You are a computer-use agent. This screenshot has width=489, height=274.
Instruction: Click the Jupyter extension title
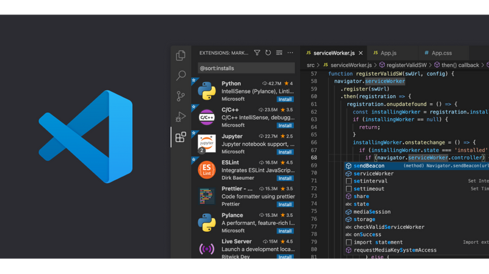pyautogui.click(x=232, y=136)
